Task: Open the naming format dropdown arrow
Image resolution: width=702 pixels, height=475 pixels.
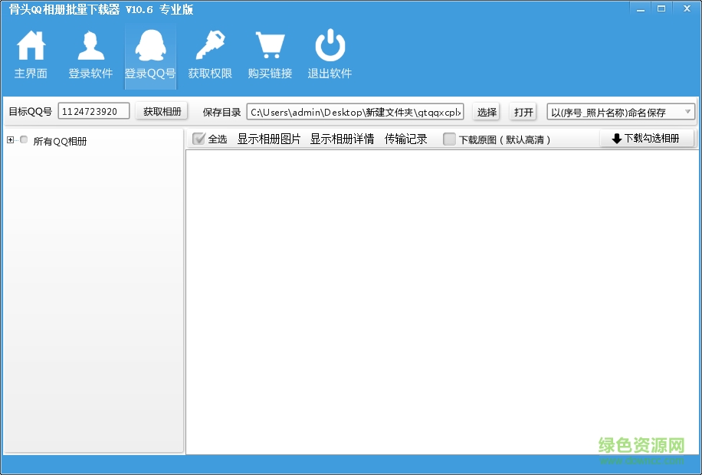Action: coord(689,111)
